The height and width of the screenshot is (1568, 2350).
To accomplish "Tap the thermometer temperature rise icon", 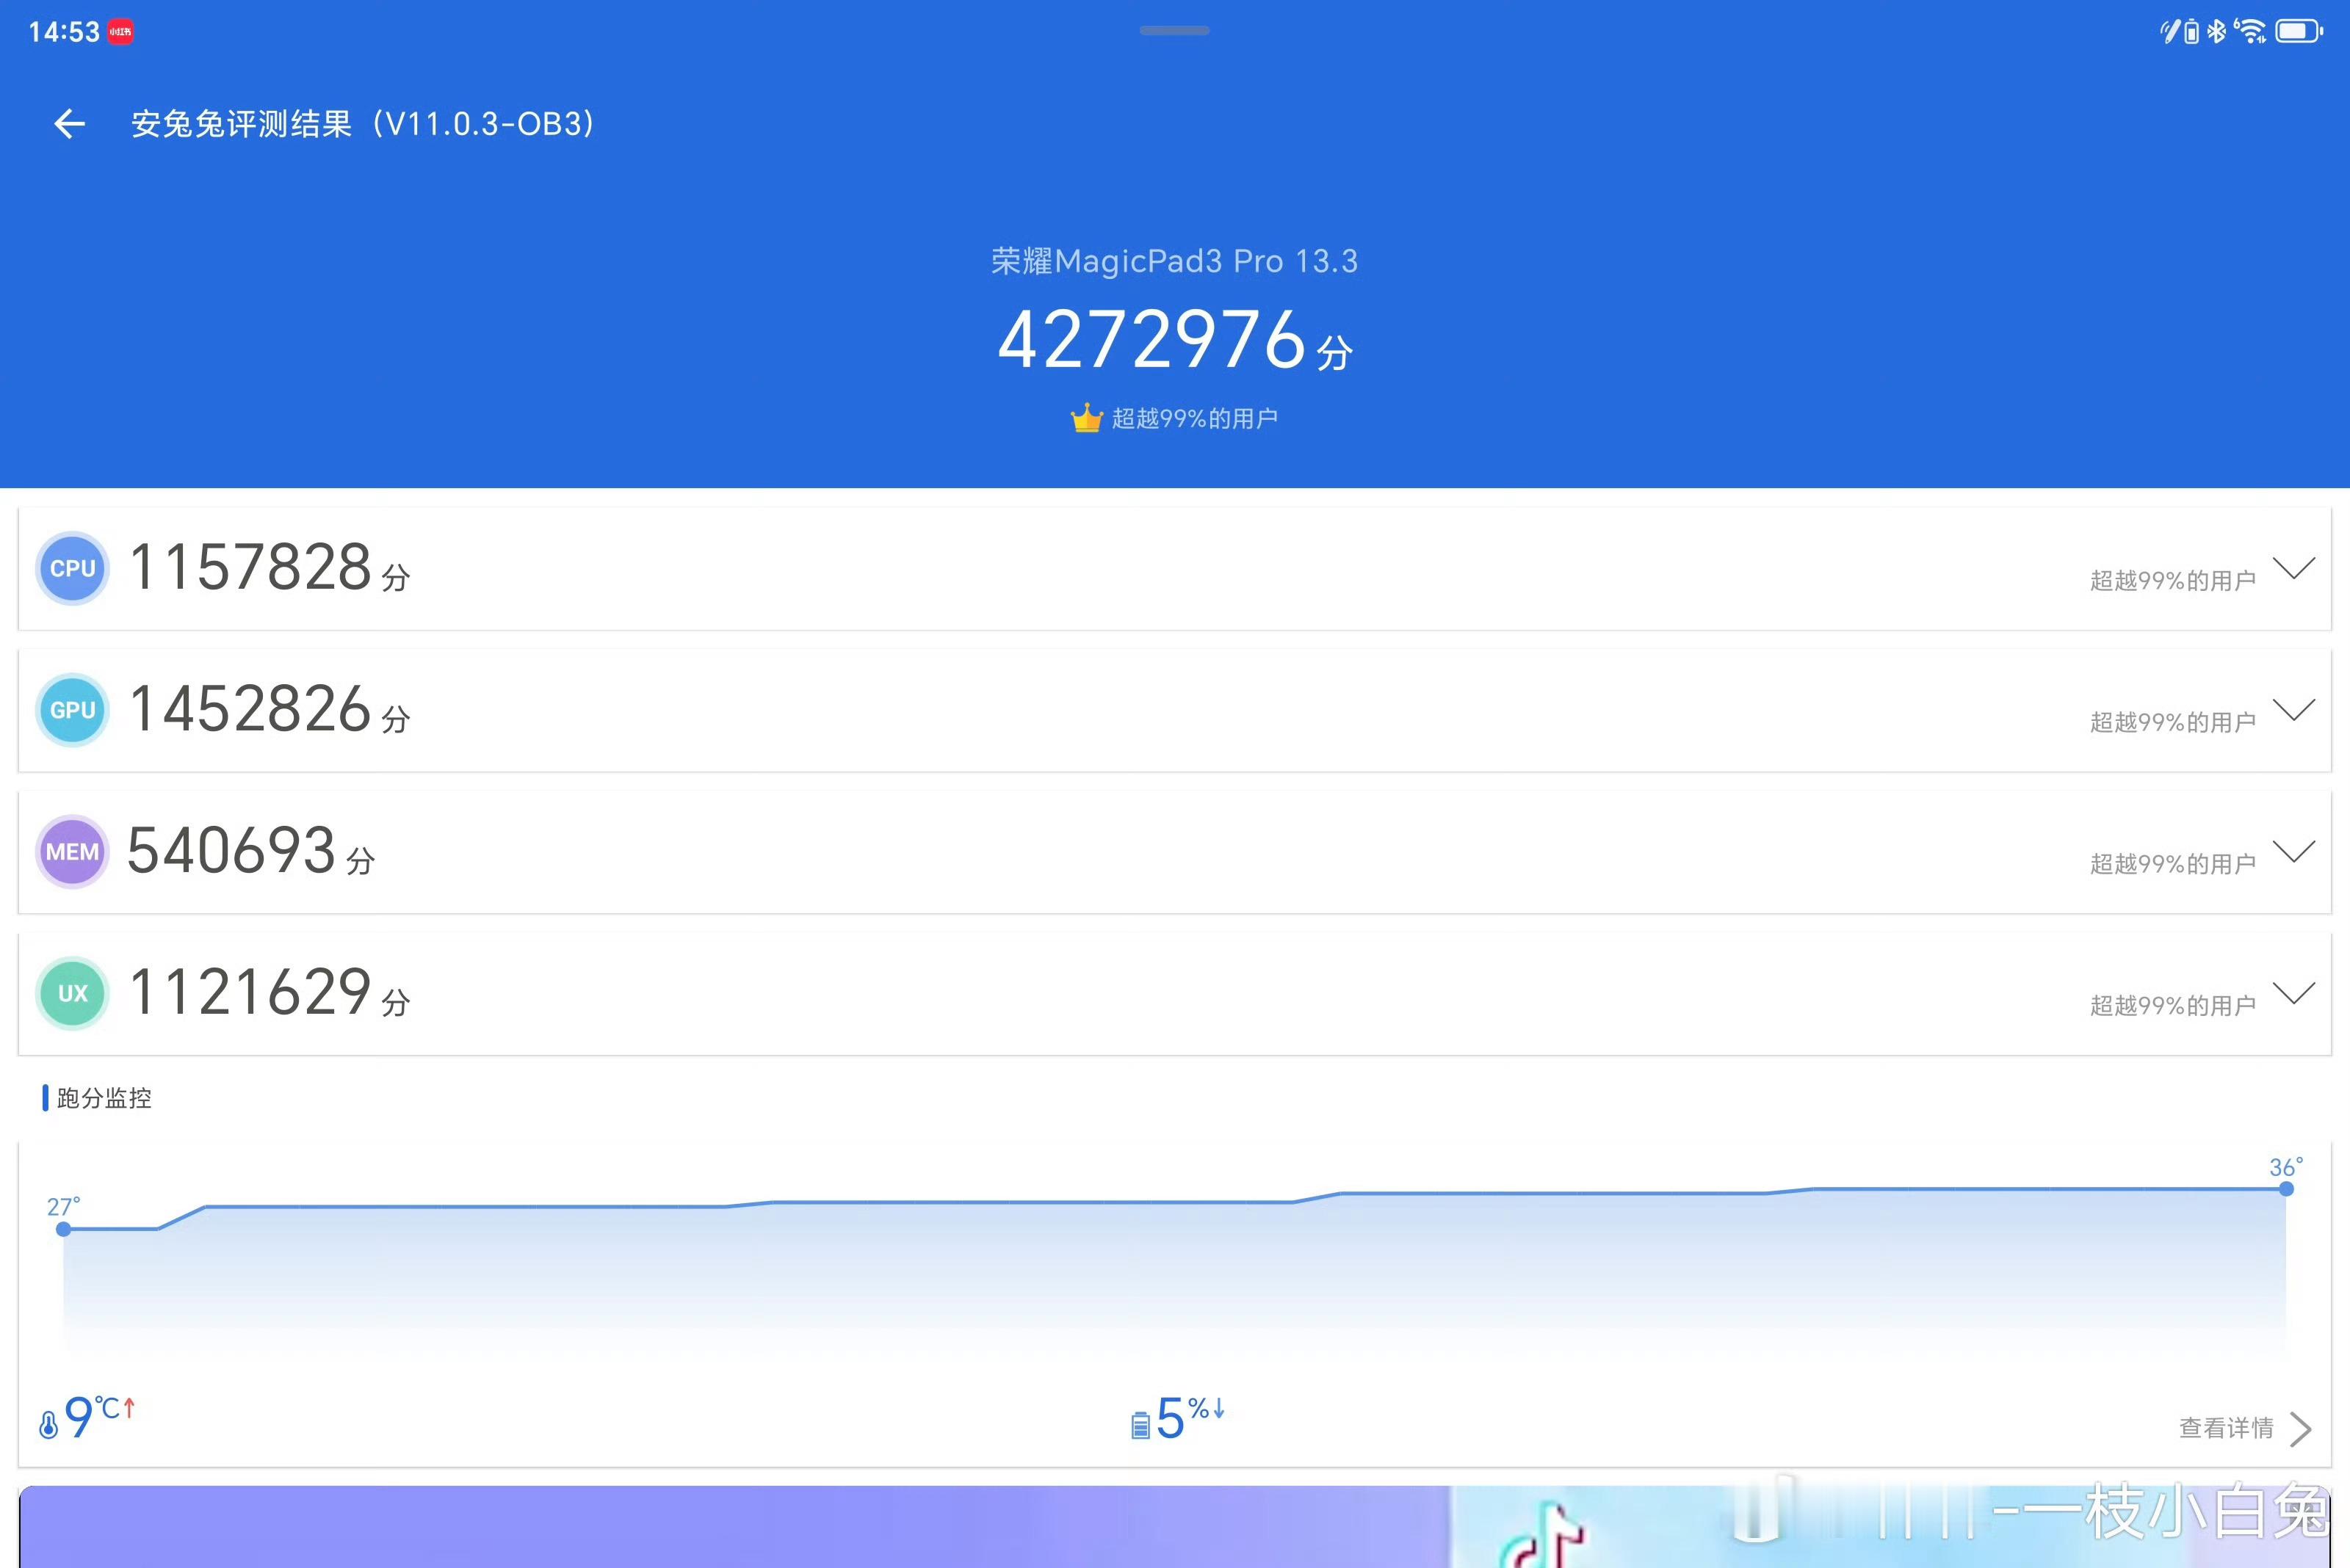I will pos(48,1424).
